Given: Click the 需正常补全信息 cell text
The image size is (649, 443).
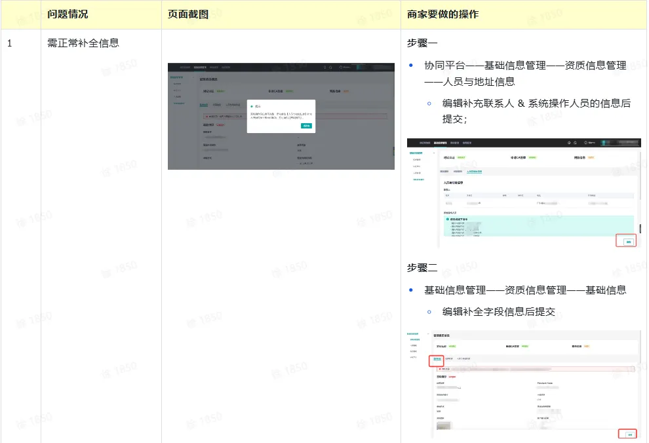Looking at the screenshot, I should 83,43.
